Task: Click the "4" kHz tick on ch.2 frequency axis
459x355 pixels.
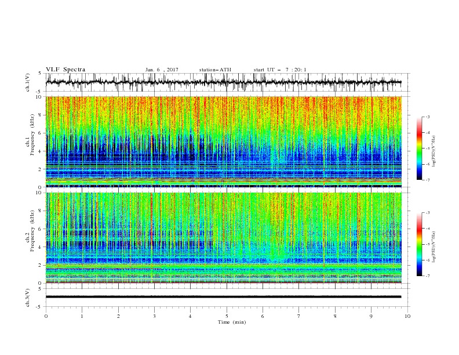Action: 41,247
